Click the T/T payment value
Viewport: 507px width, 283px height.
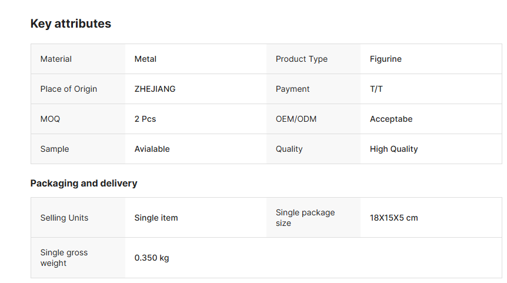click(376, 89)
